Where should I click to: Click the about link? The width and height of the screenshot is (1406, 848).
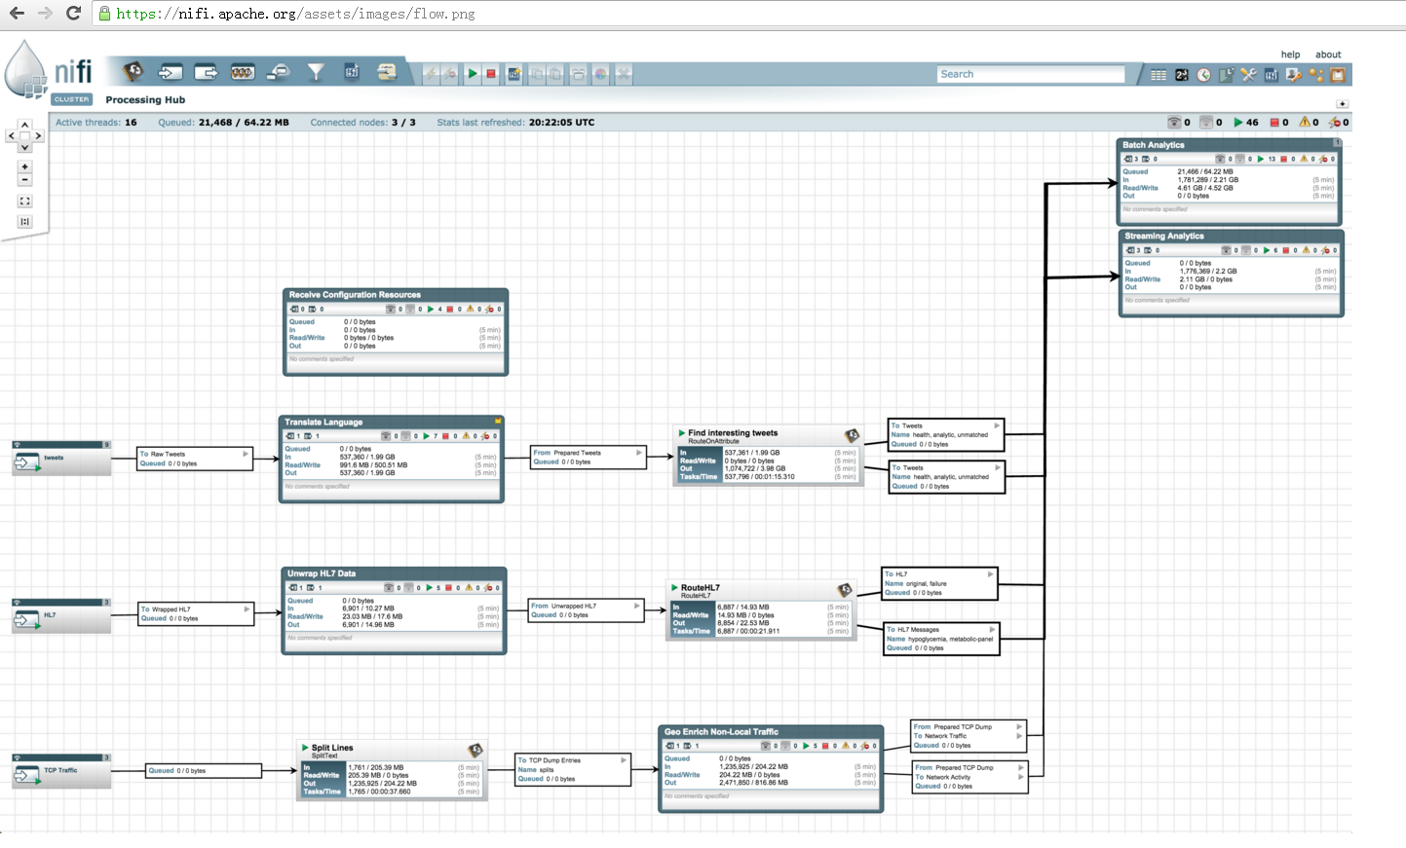tap(1328, 55)
